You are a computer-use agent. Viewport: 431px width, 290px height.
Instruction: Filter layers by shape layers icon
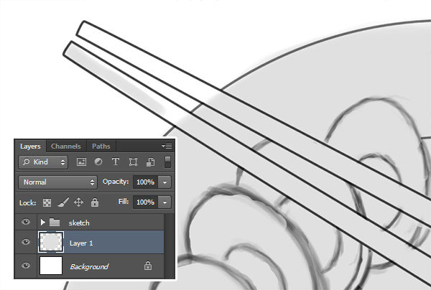coord(133,162)
